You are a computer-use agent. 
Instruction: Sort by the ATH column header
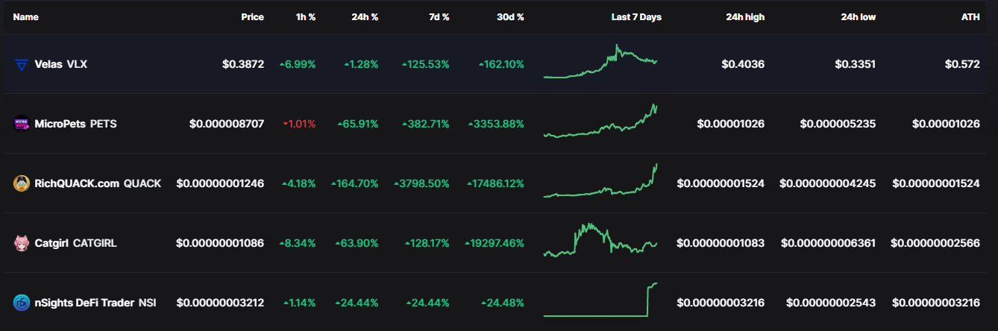970,17
